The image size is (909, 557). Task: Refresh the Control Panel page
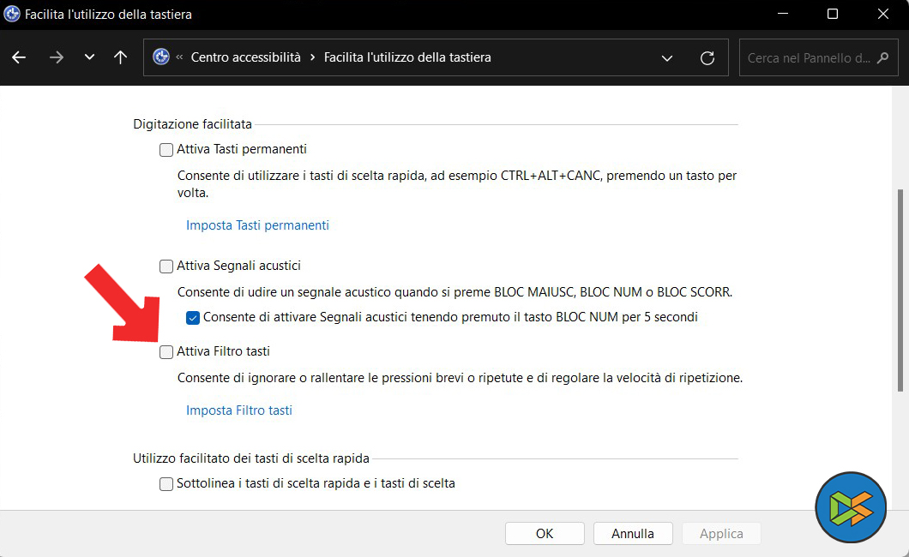707,57
